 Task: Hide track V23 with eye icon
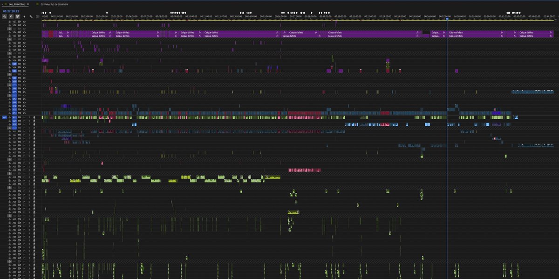(24, 36)
